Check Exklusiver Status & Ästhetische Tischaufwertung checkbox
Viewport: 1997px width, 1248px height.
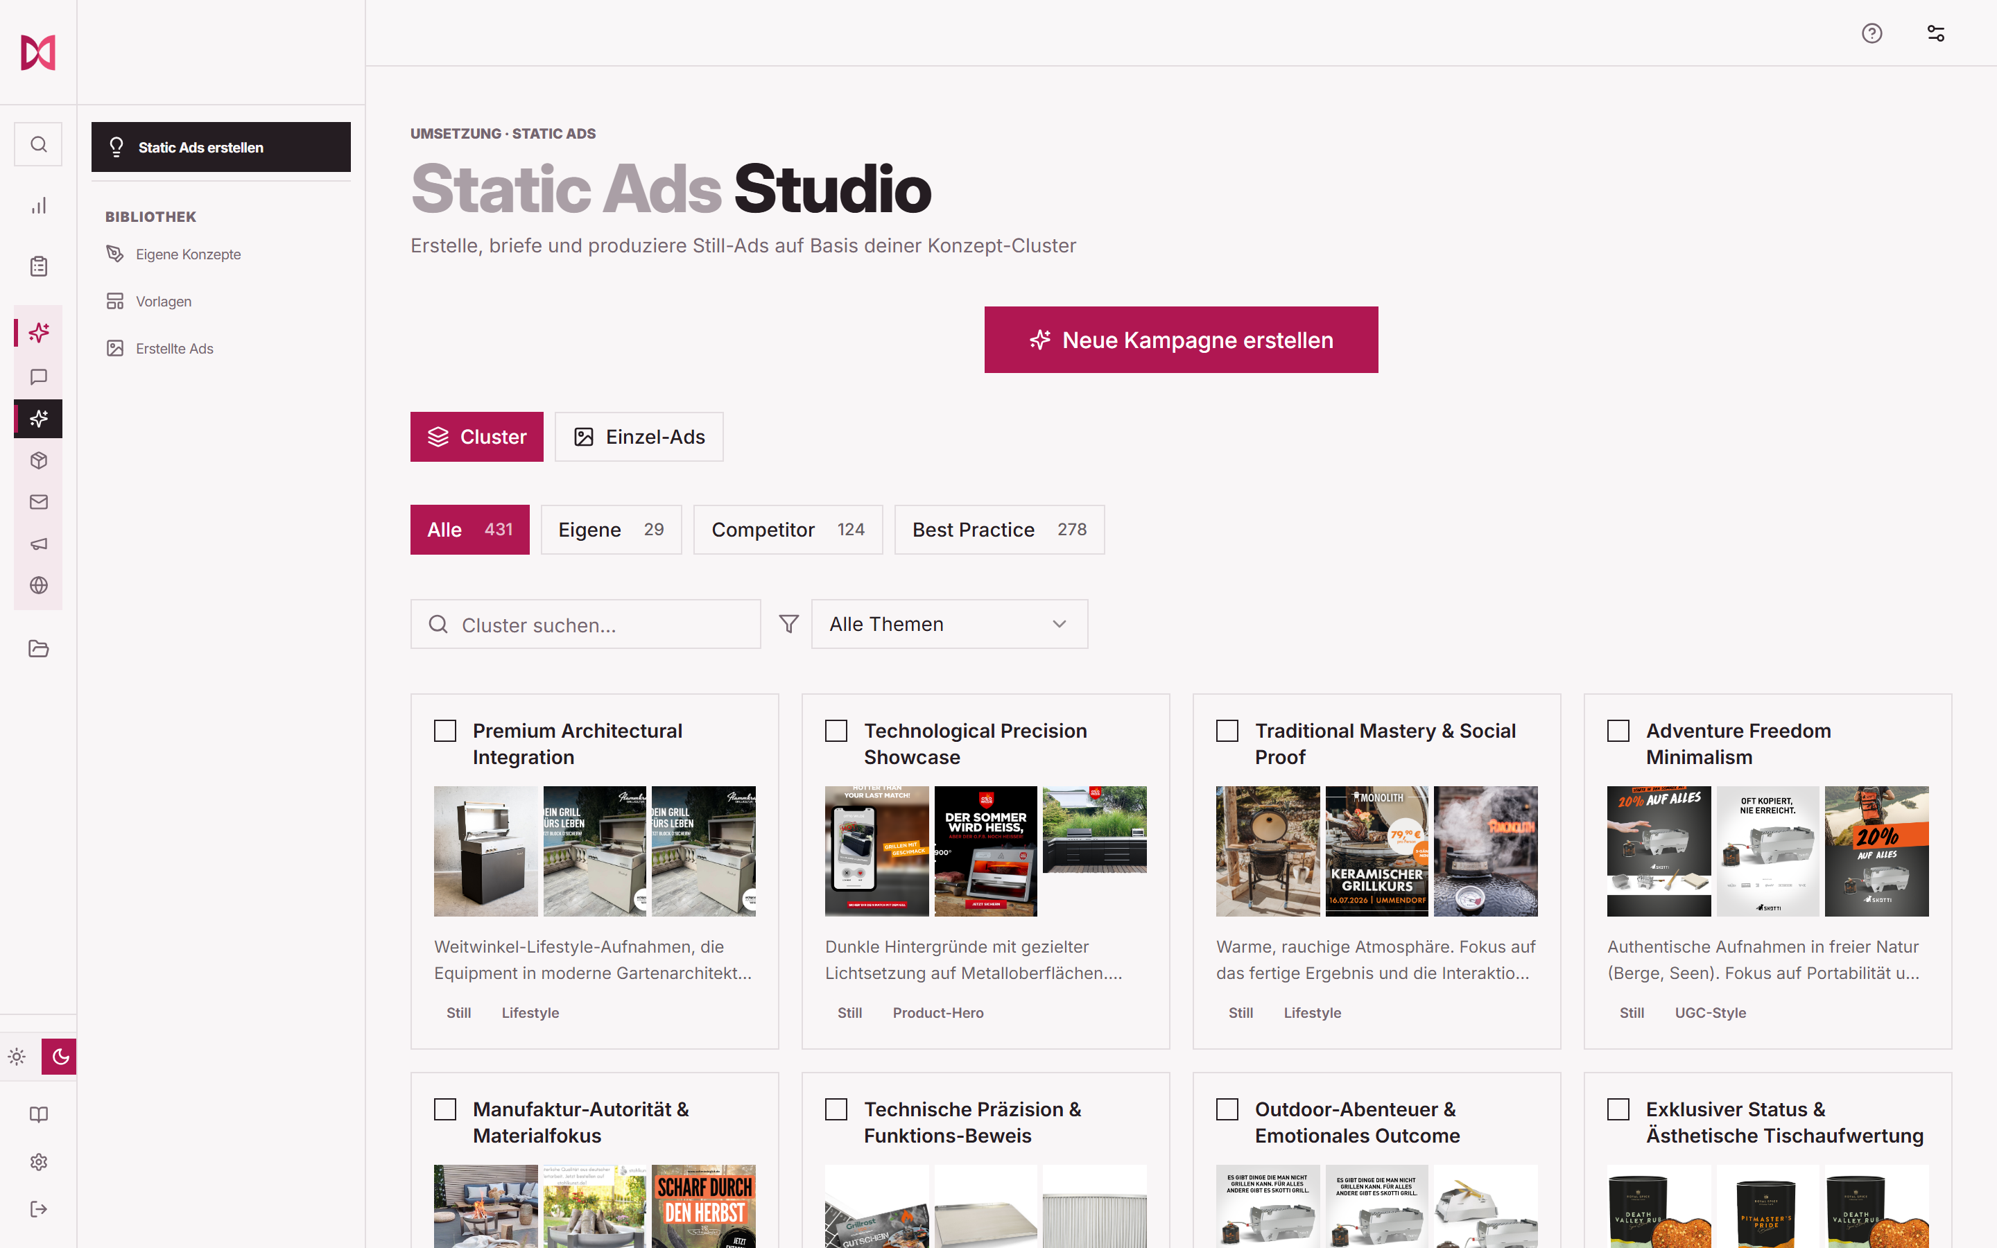coord(1619,1109)
